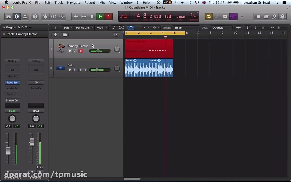This screenshot has width=291, height=182.
Task: Show Smart Controls knob icon
Action: click(x=45, y=16)
